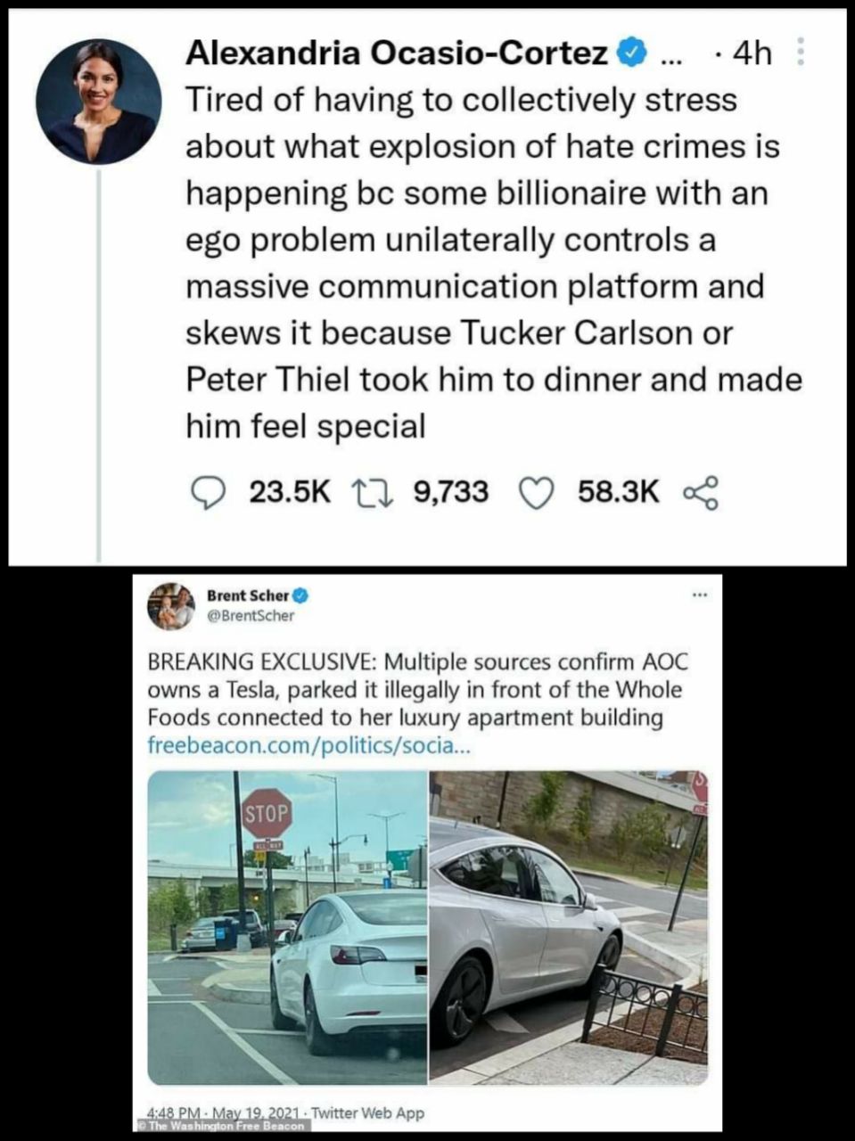Click the Brent Scher display name
Image resolution: width=855 pixels, height=1141 pixels.
(x=248, y=595)
